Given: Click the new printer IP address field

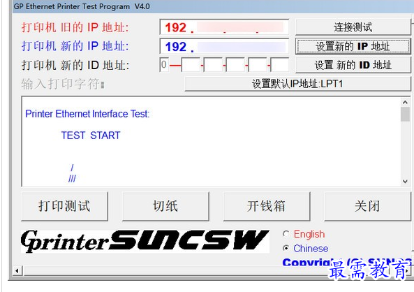Looking at the screenshot, I should 224,46.
